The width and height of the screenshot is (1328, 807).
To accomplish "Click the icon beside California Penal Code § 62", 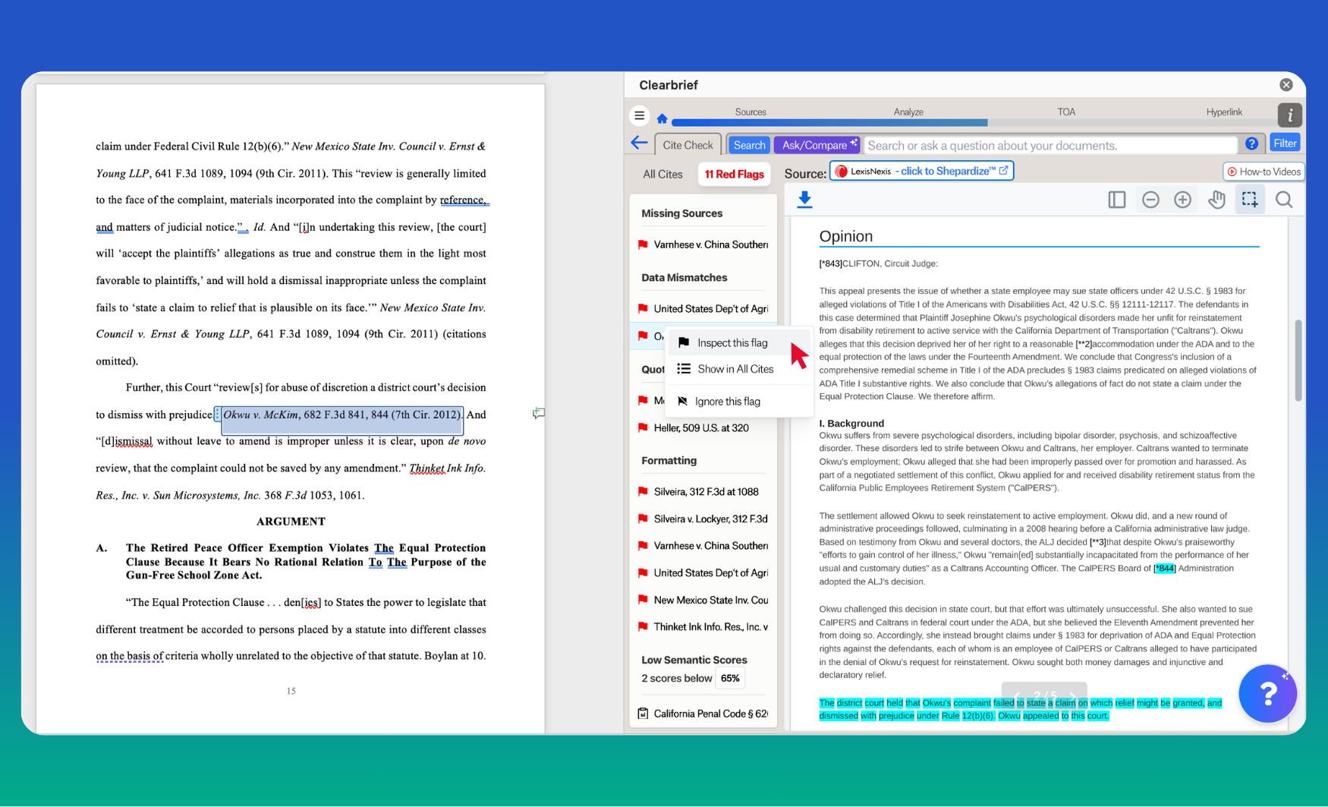I will (x=644, y=714).
